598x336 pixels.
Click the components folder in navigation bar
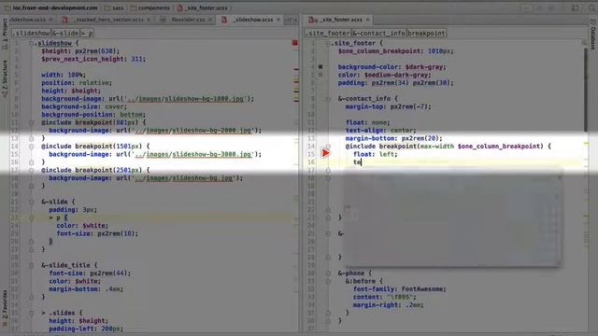150,7
